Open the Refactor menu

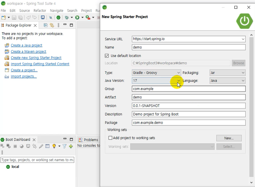coord(40,11)
